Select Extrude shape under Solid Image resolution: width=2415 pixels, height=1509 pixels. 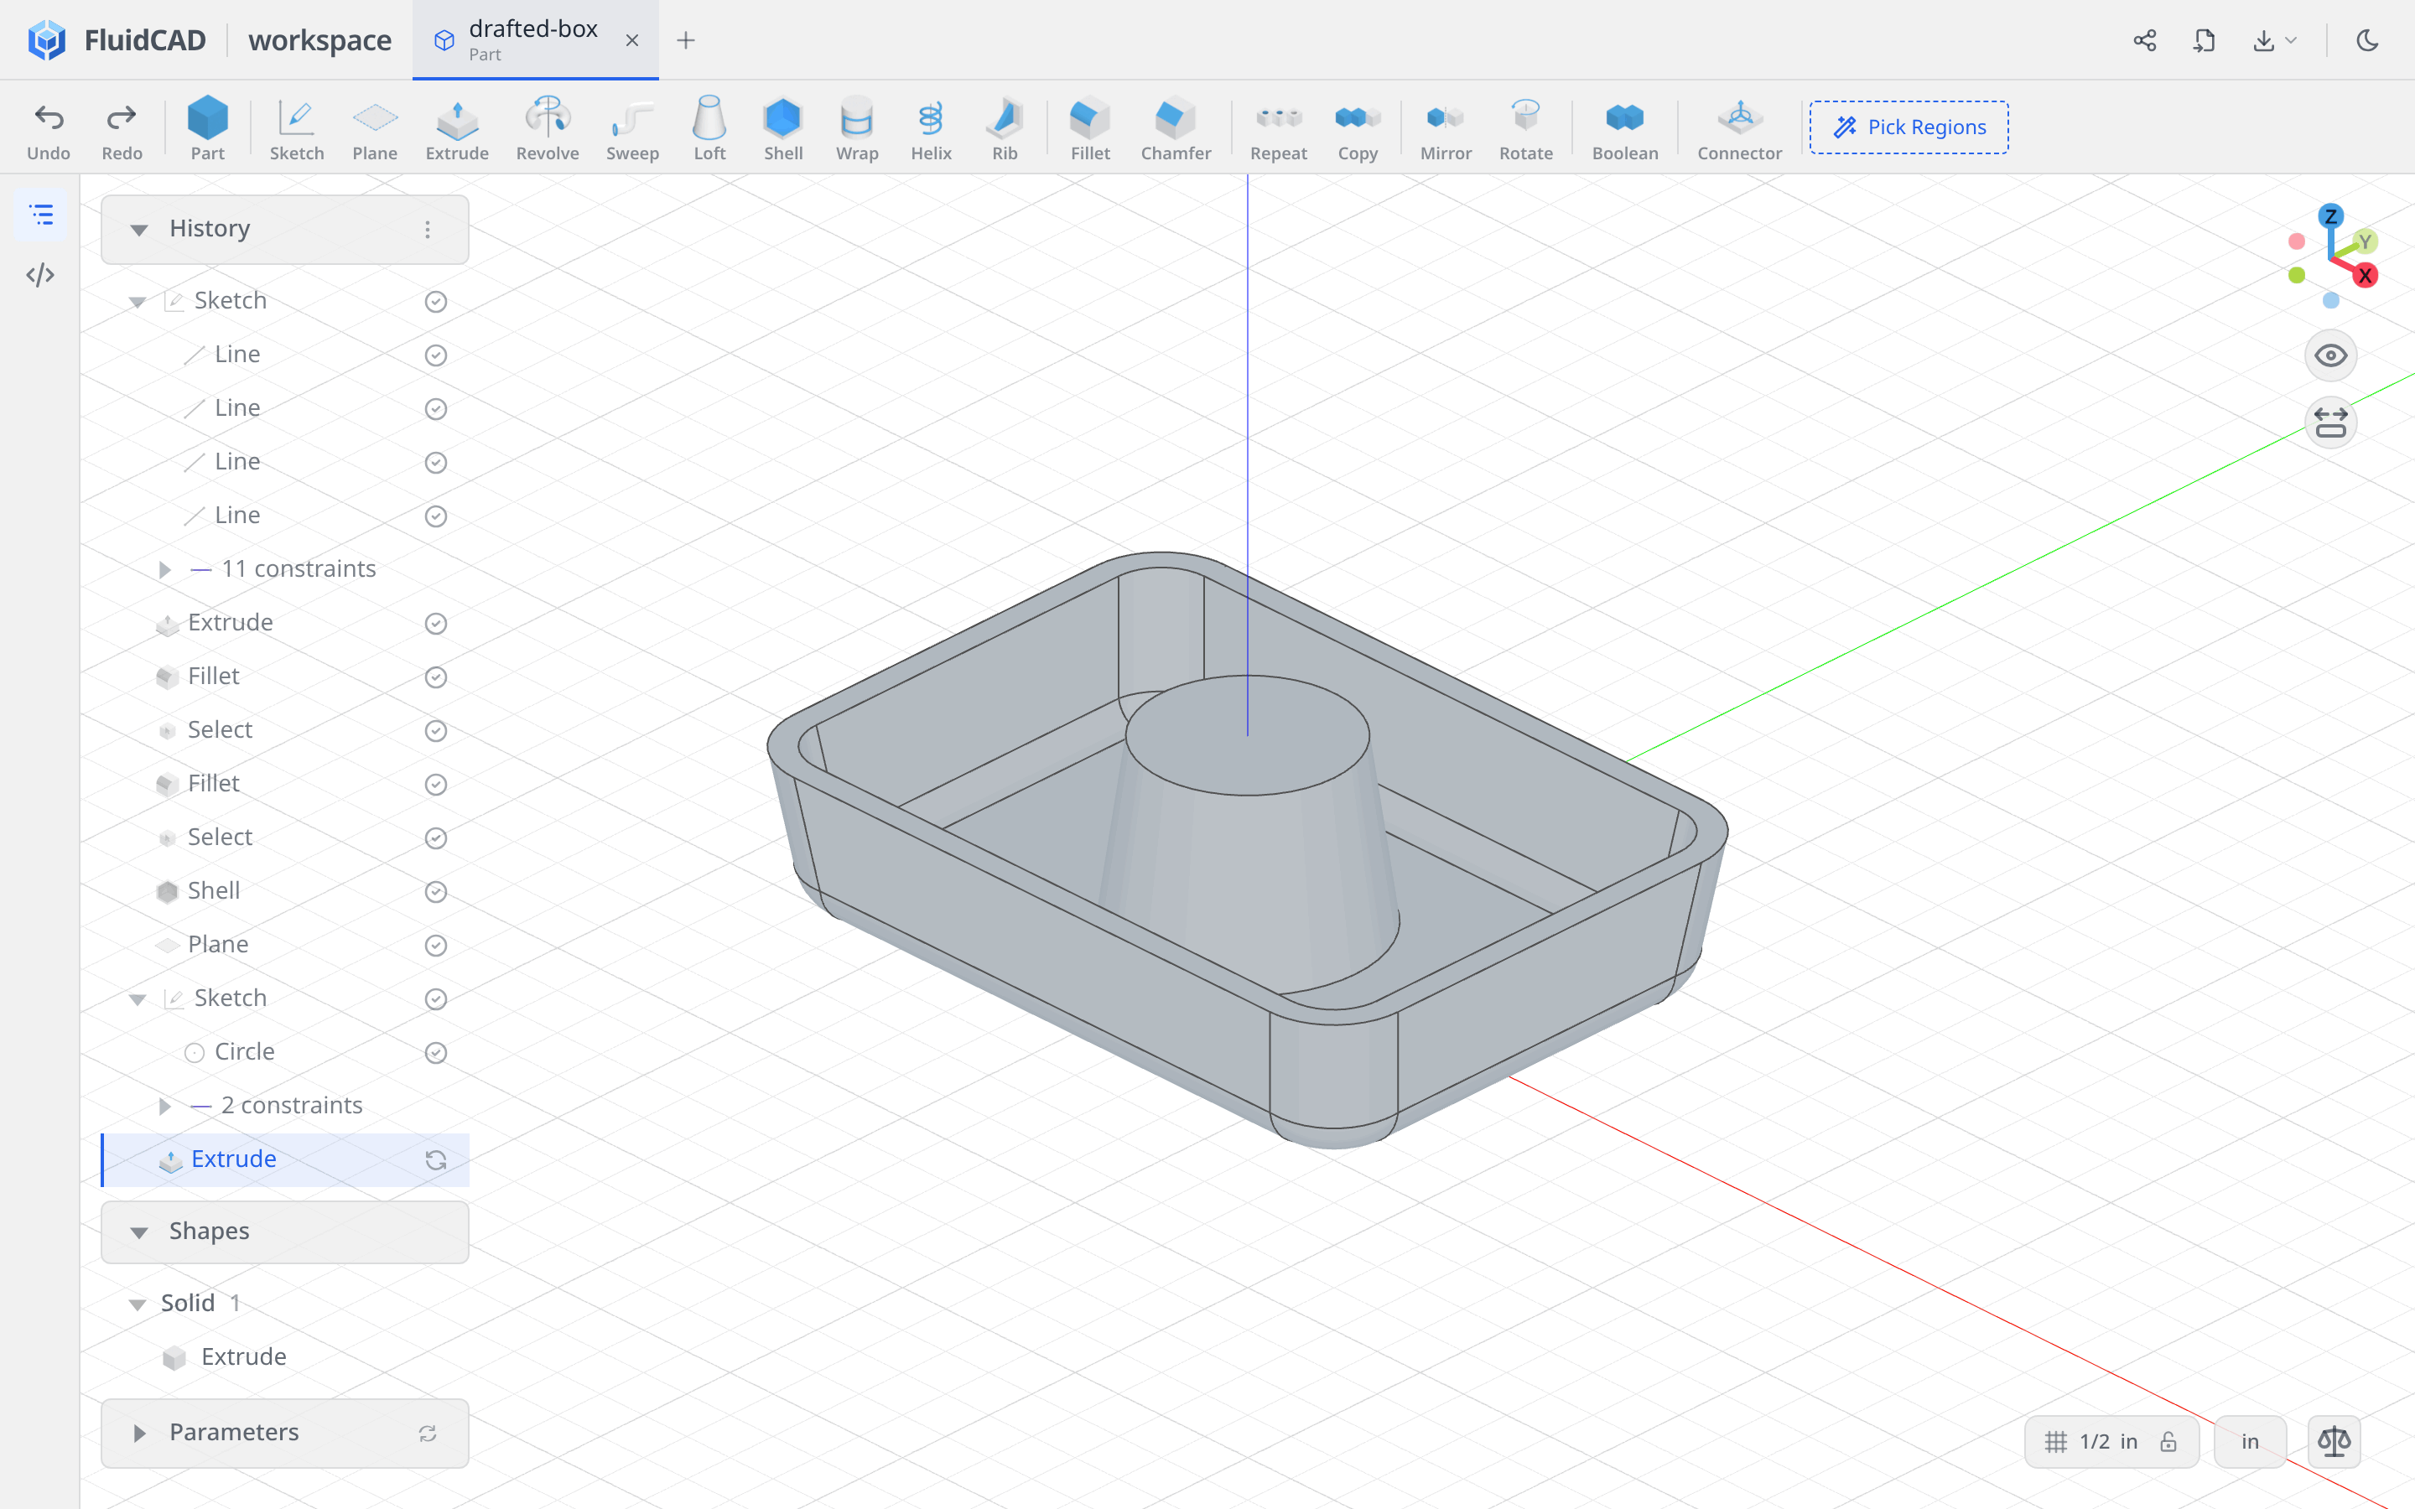pos(242,1357)
